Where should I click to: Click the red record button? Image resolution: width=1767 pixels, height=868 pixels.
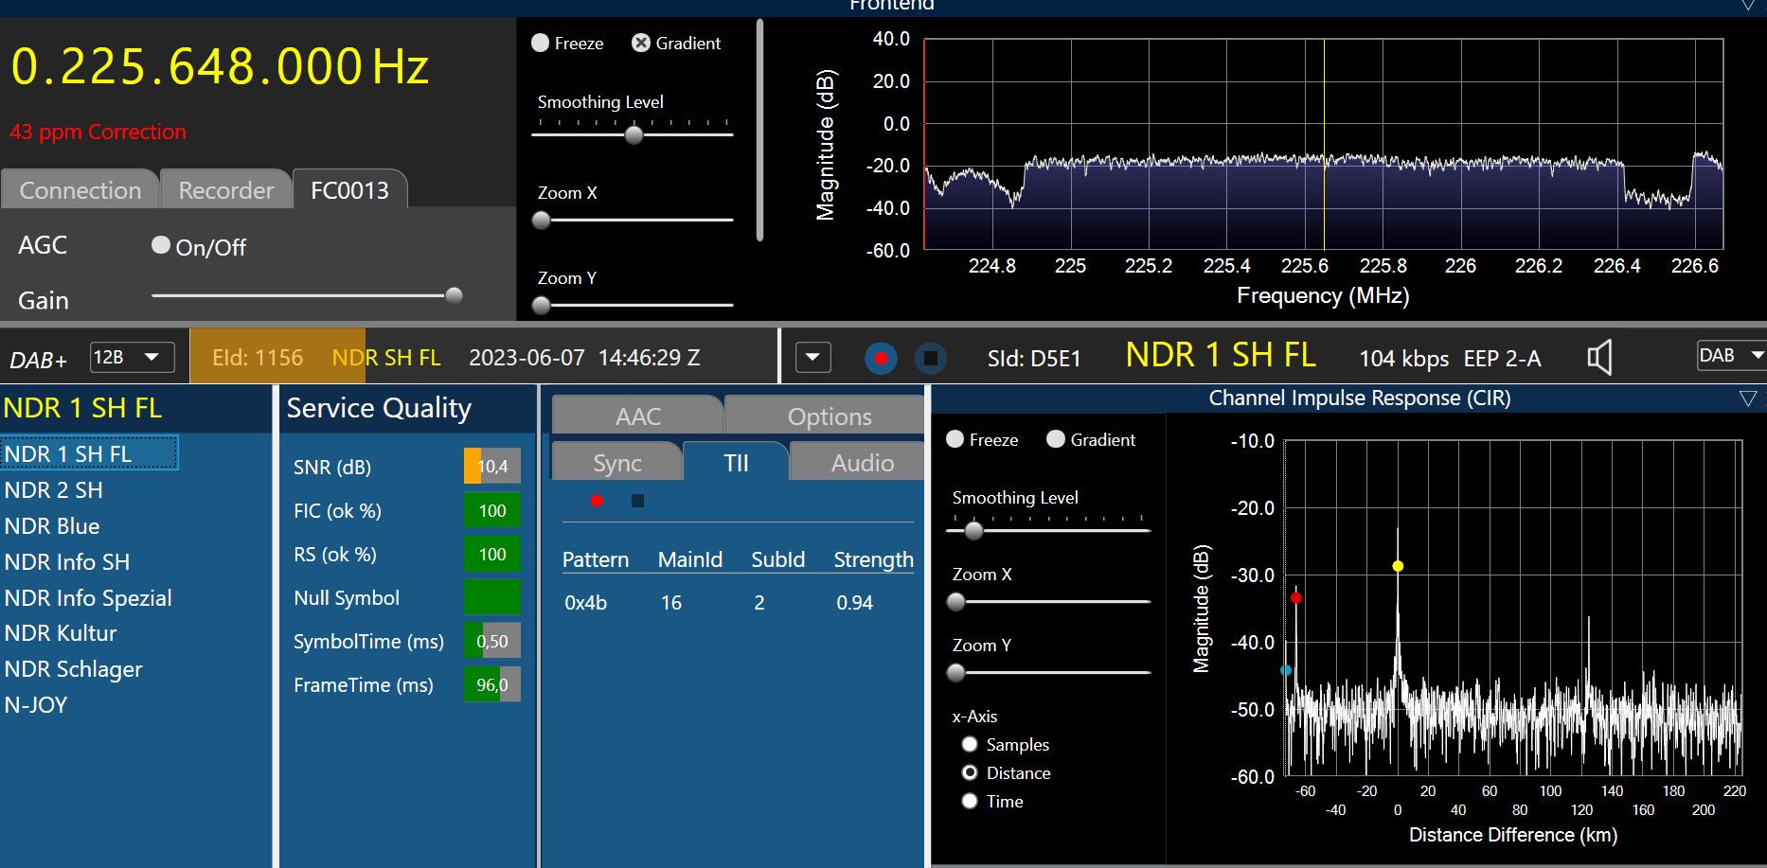(881, 358)
